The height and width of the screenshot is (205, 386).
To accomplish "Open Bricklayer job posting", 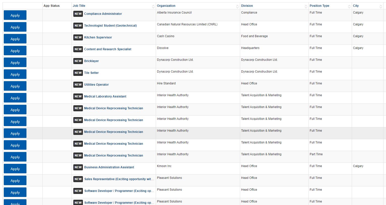I will point(91,61).
